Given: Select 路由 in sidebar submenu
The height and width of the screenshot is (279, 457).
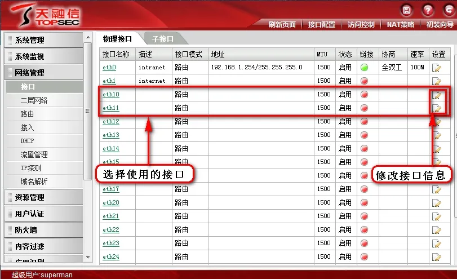Looking at the screenshot, I should (x=45, y=114).
